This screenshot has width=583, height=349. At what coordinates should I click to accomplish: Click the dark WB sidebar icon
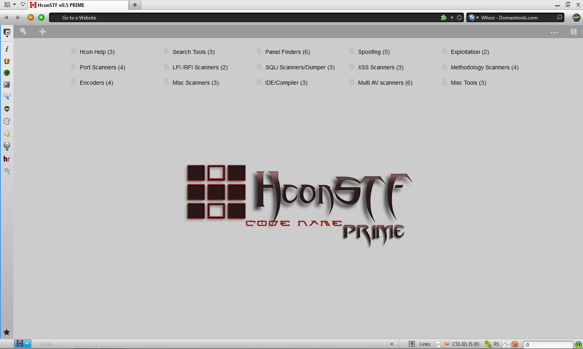(6, 109)
